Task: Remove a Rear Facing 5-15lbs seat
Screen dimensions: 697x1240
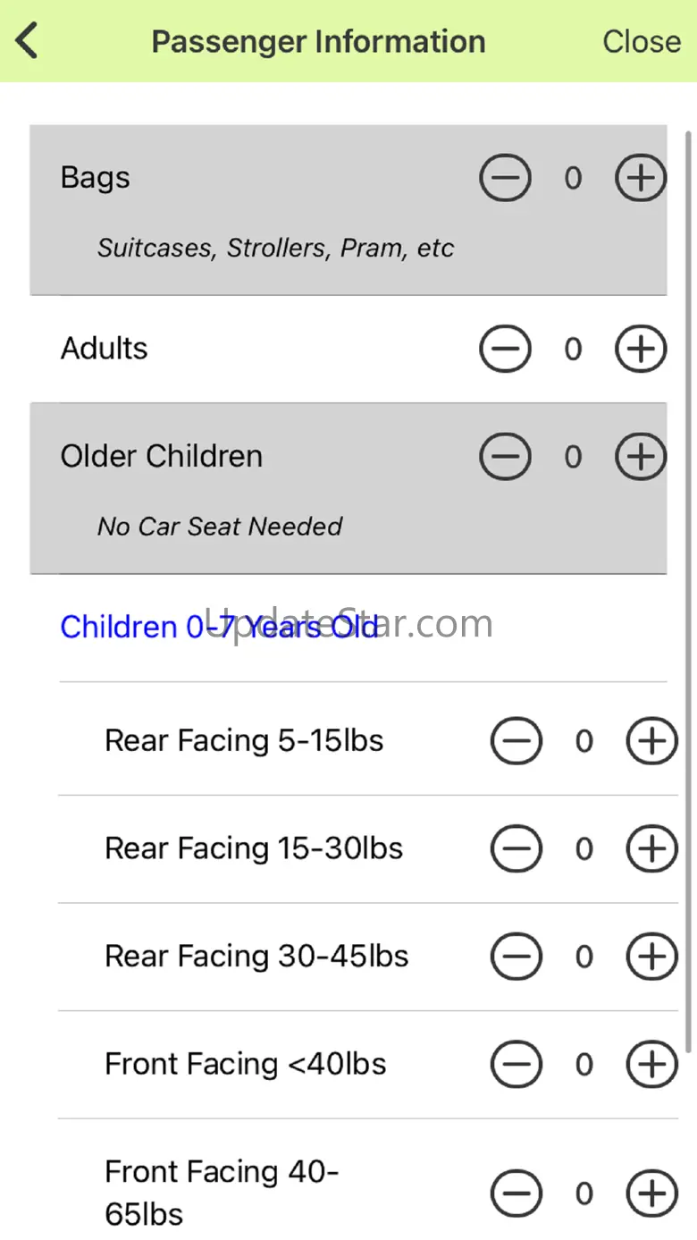Action: 516,741
